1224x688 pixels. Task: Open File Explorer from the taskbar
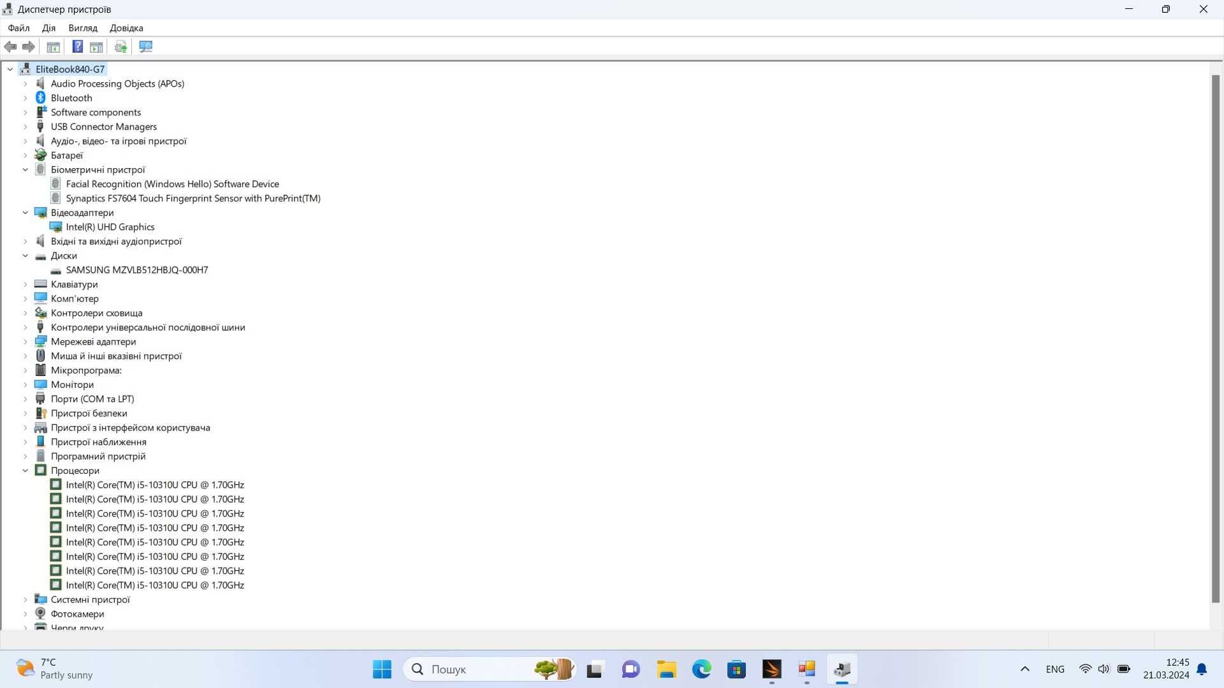(x=667, y=670)
